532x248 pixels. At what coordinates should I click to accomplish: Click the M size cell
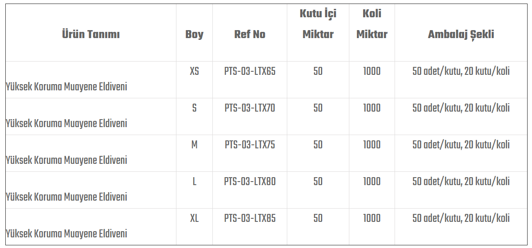[x=194, y=145]
